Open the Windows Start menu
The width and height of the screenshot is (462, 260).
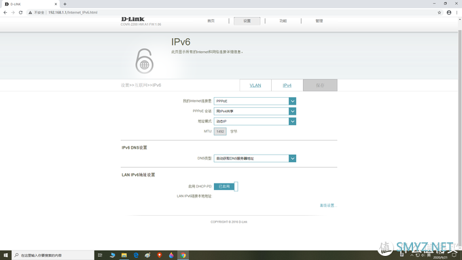5,255
